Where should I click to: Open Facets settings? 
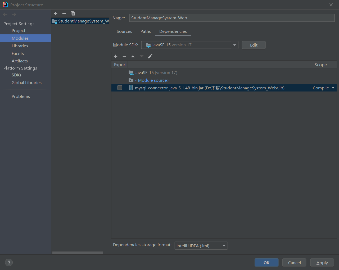point(18,54)
